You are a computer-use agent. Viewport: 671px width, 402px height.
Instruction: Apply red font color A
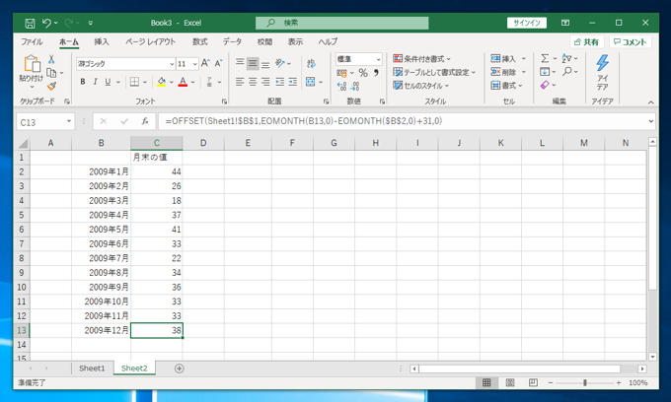pyautogui.click(x=183, y=82)
